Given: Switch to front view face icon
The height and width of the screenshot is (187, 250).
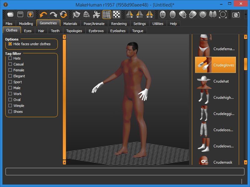Looking at the screenshot, I should [162, 14].
